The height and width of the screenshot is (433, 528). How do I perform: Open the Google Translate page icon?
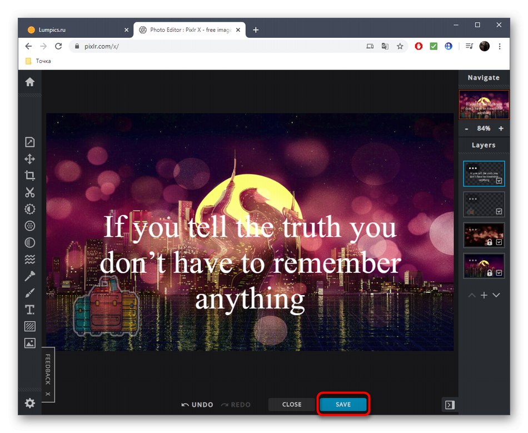pos(385,46)
